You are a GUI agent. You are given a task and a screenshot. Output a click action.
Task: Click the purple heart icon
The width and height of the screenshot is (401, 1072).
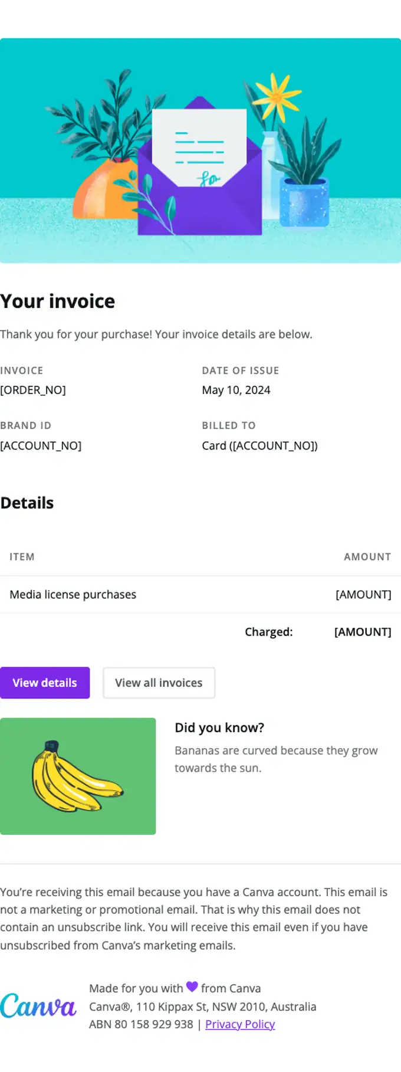(192, 986)
